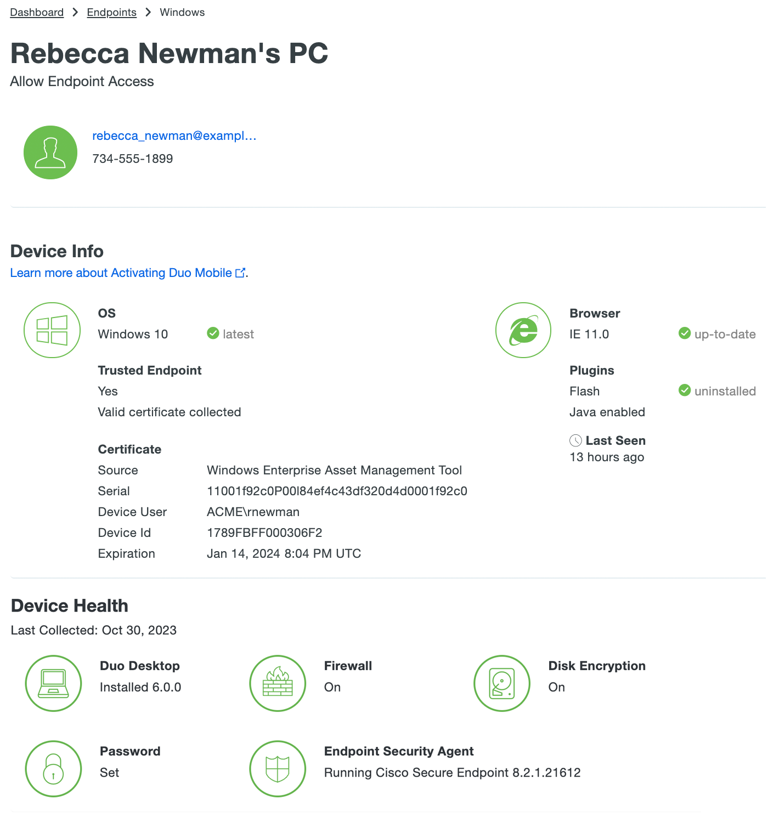The image size is (768, 821).
Task: Click the Trusted Endpoint Yes value
Action: 108,391
